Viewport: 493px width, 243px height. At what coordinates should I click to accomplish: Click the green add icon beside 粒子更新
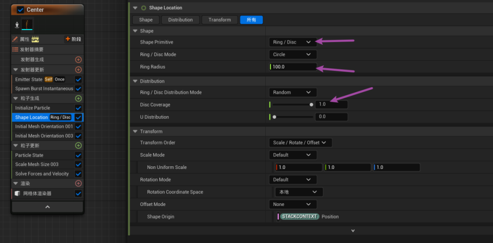(79, 145)
